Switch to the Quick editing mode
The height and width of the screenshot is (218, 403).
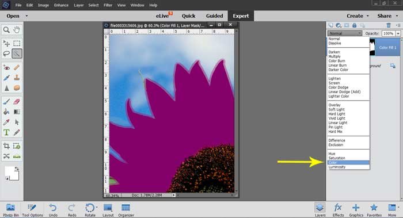click(188, 16)
